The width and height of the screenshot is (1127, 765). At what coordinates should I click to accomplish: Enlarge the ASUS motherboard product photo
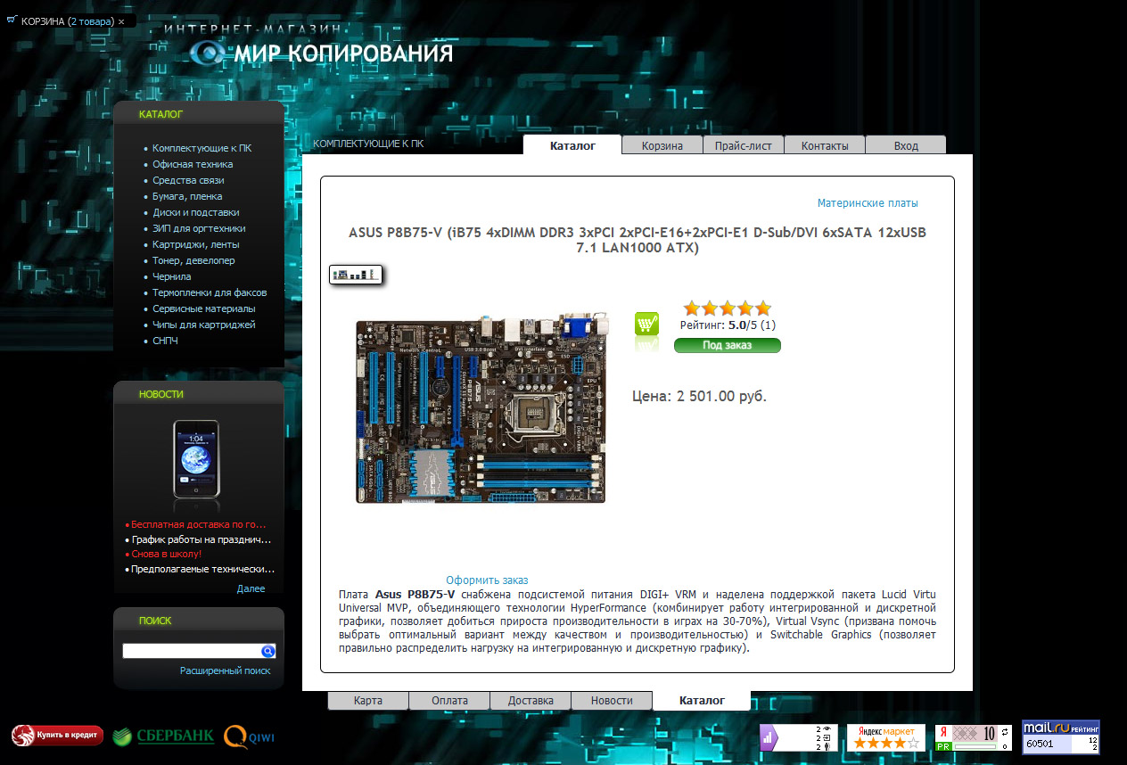click(x=481, y=407)
